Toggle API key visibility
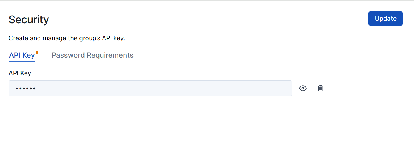The height and width of the screenshot is (150, 414). click(303, 88)
